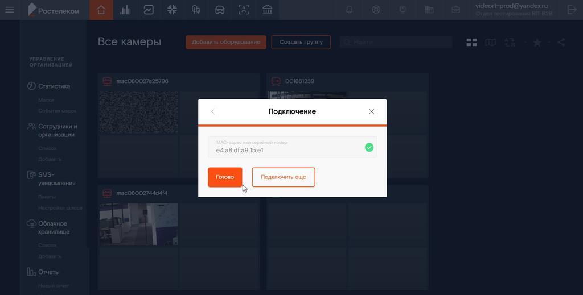Click the logout icon

tap(572, 10)
